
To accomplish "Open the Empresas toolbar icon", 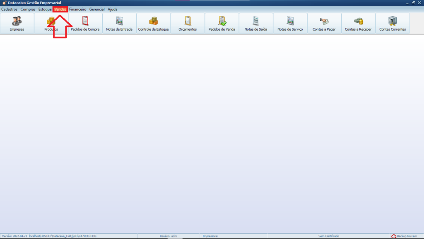I will (17, 23).
